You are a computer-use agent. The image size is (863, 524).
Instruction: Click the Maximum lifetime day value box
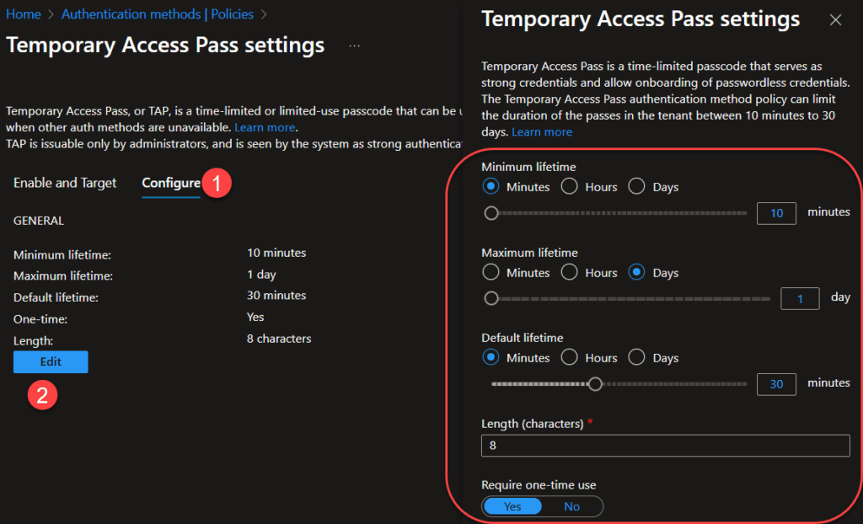coord(800,298)
